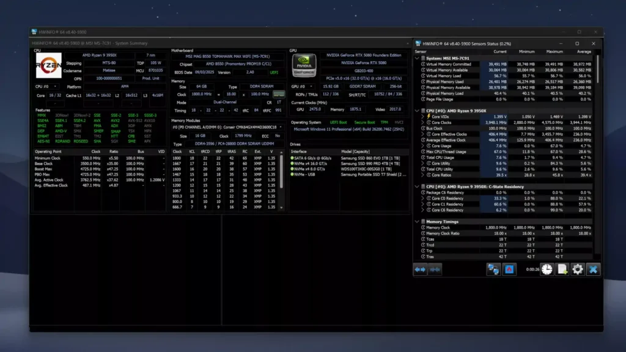
Task: Click the blue fan control icon
Action: (x=509, y=269)
